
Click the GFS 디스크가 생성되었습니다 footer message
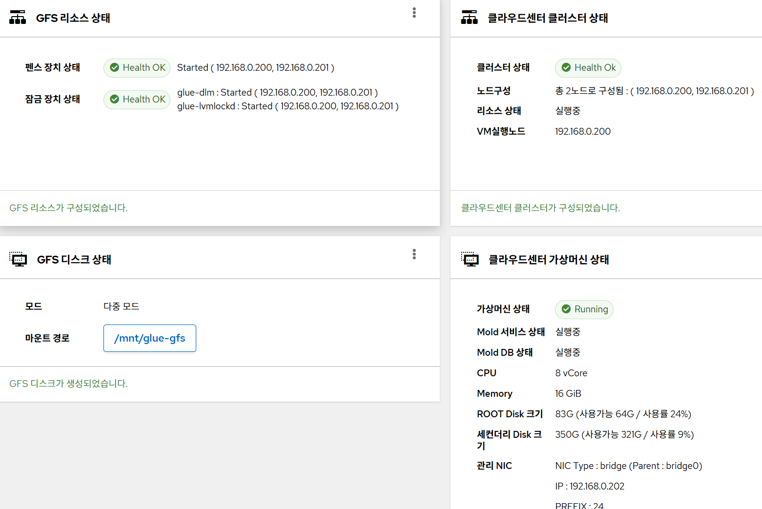click(68, 384)
